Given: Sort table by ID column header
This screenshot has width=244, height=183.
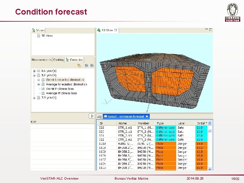Looking at the screenshot, I should point(107,123).
